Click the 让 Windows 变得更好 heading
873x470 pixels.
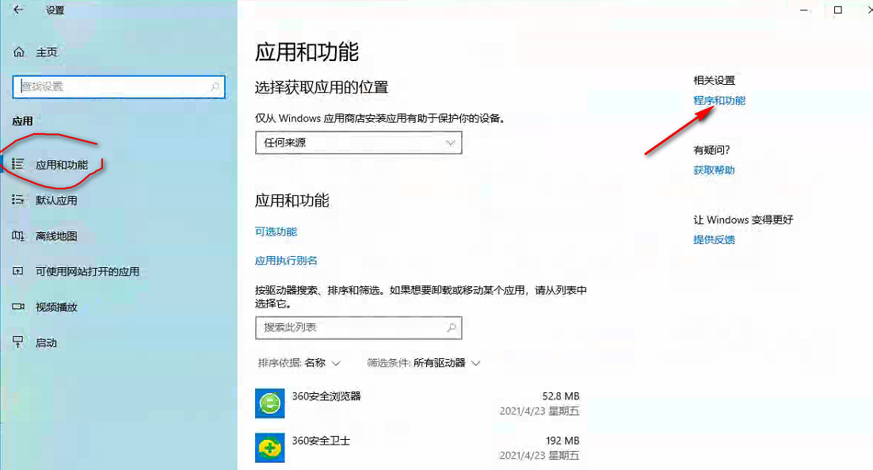point(743,220)
